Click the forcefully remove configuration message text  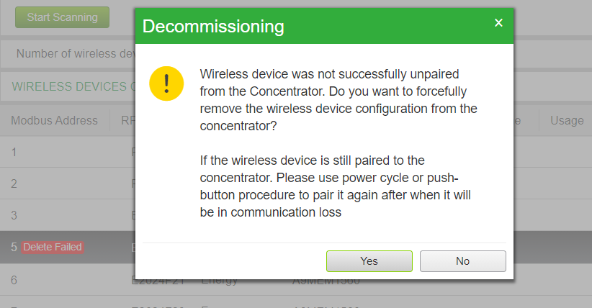click(338, 99)
